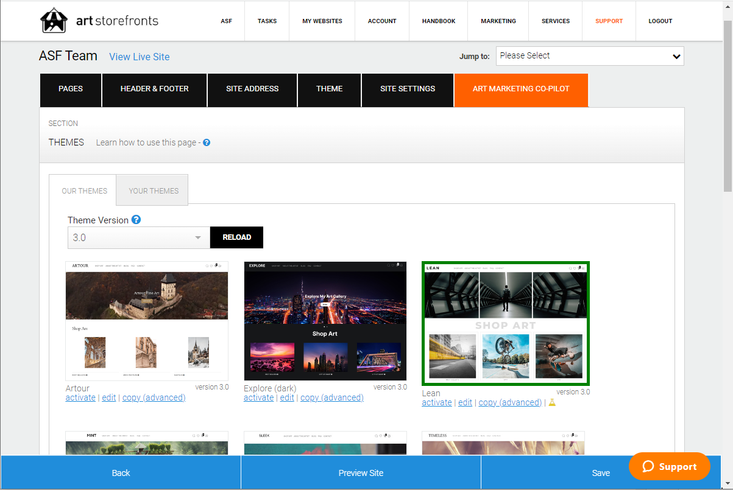Open the Support chat bubble
This screenshot has height=490, width=733.
click(670, 466)
